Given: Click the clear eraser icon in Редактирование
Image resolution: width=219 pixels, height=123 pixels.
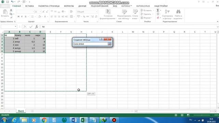Looking at the screenshot, I should pos(158,18).
